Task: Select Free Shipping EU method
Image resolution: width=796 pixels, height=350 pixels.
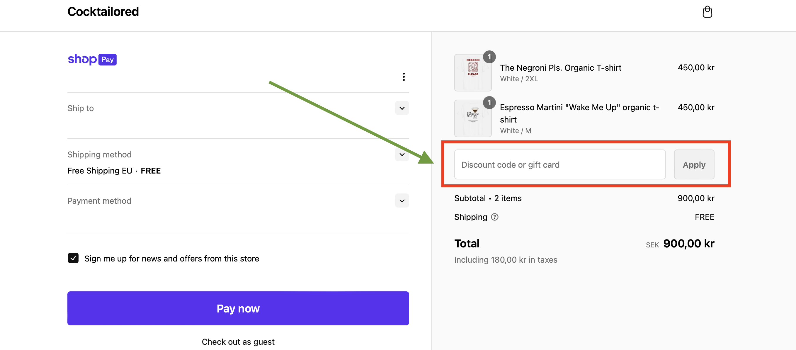Action: (x=114, y=170)
